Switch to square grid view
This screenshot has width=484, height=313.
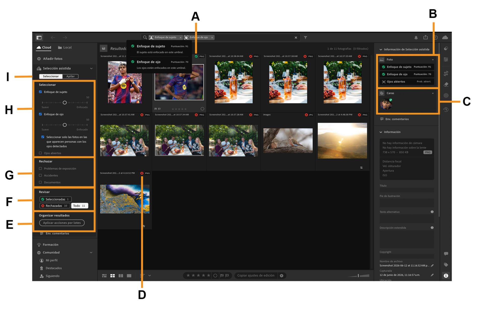(x=112, y=276)
